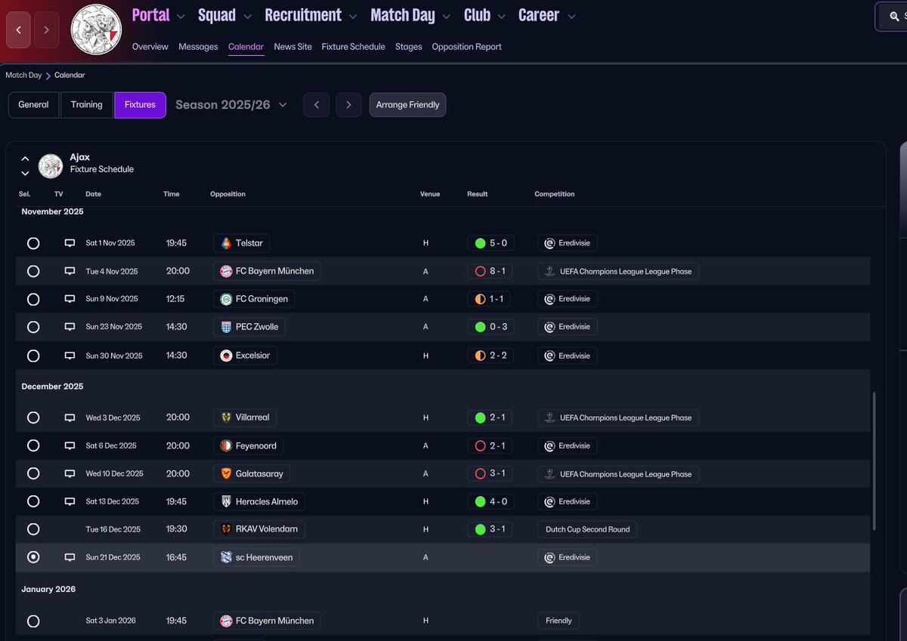The height and width of the screenshot is (641, 907).
Task: Go to previous season with left chevron
Action: point(317,105)
